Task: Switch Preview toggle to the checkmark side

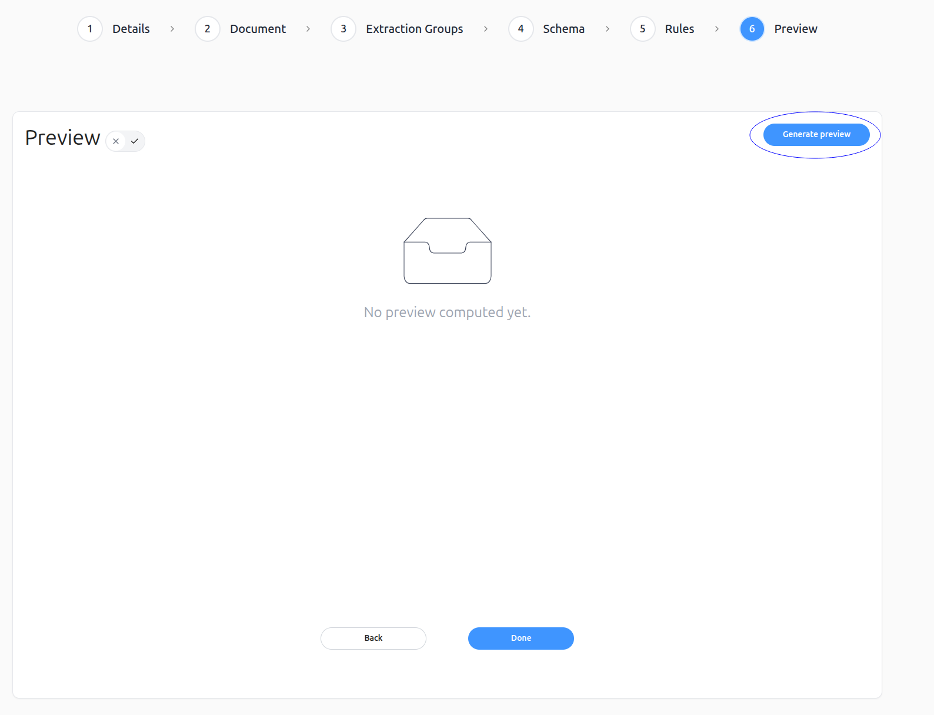Action: (x=135, y=141)
